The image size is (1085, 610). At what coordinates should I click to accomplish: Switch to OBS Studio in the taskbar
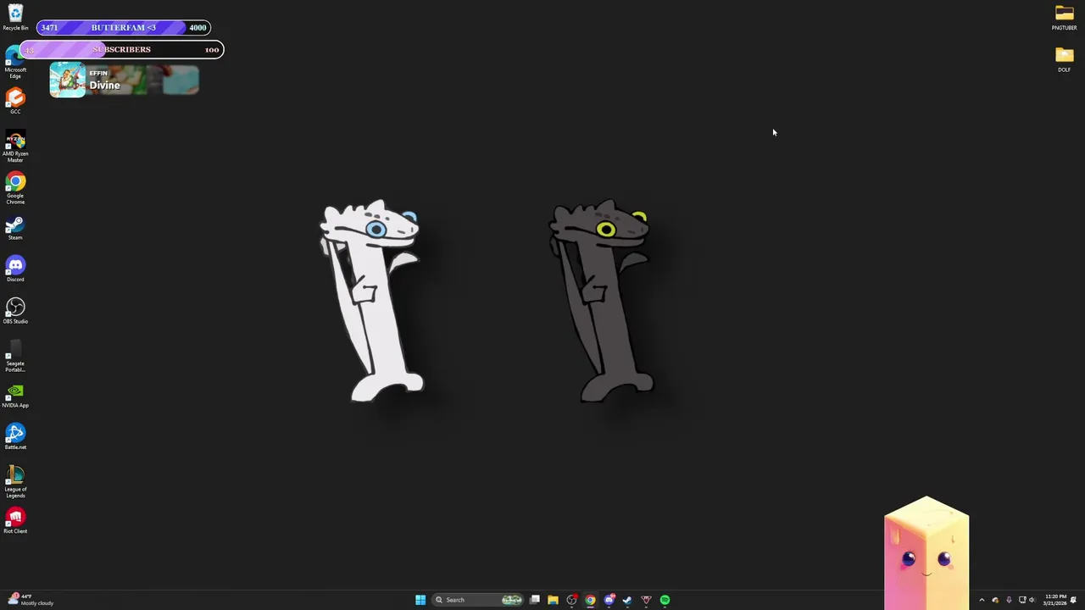[x=572, y=600]
